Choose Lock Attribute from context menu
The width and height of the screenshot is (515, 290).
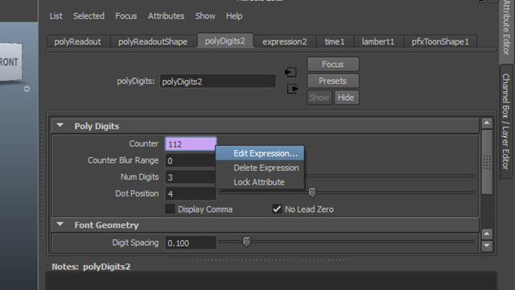pos(260,182)
